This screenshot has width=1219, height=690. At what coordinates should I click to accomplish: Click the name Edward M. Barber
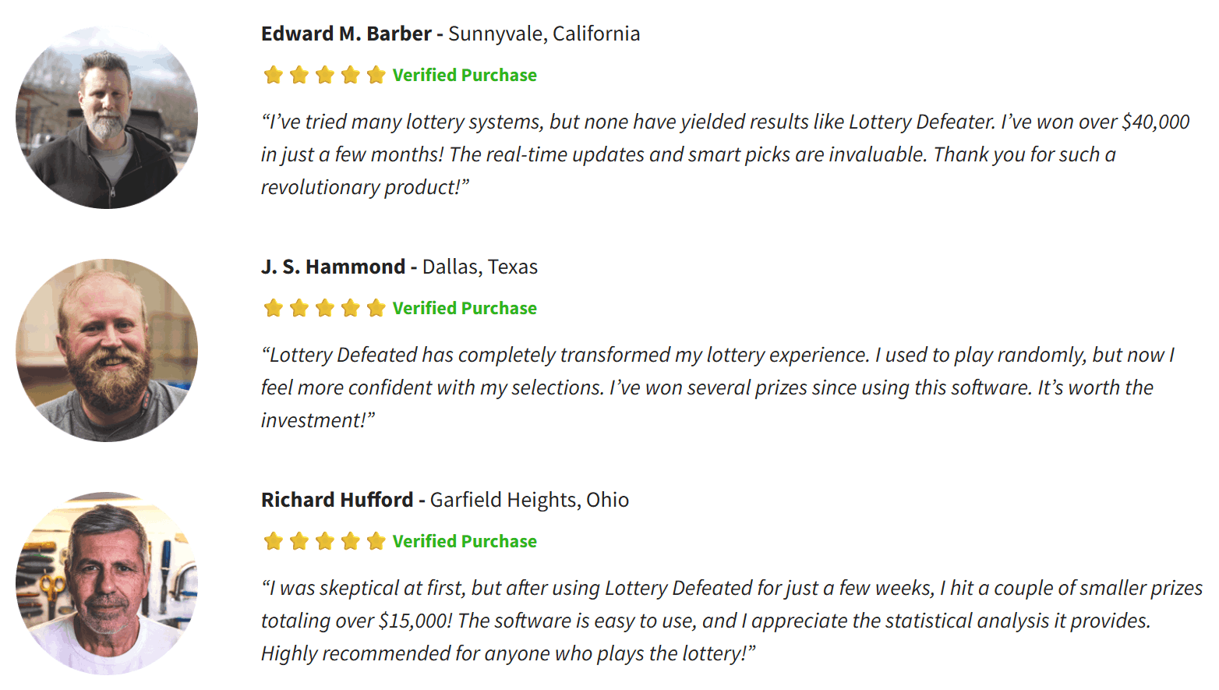tap(346, 34)
